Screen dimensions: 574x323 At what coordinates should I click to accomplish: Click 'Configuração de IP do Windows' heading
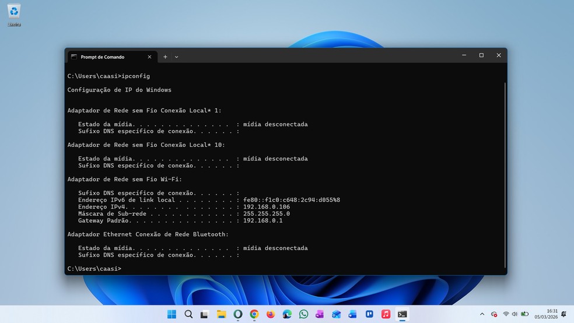(x=120, y=90)
